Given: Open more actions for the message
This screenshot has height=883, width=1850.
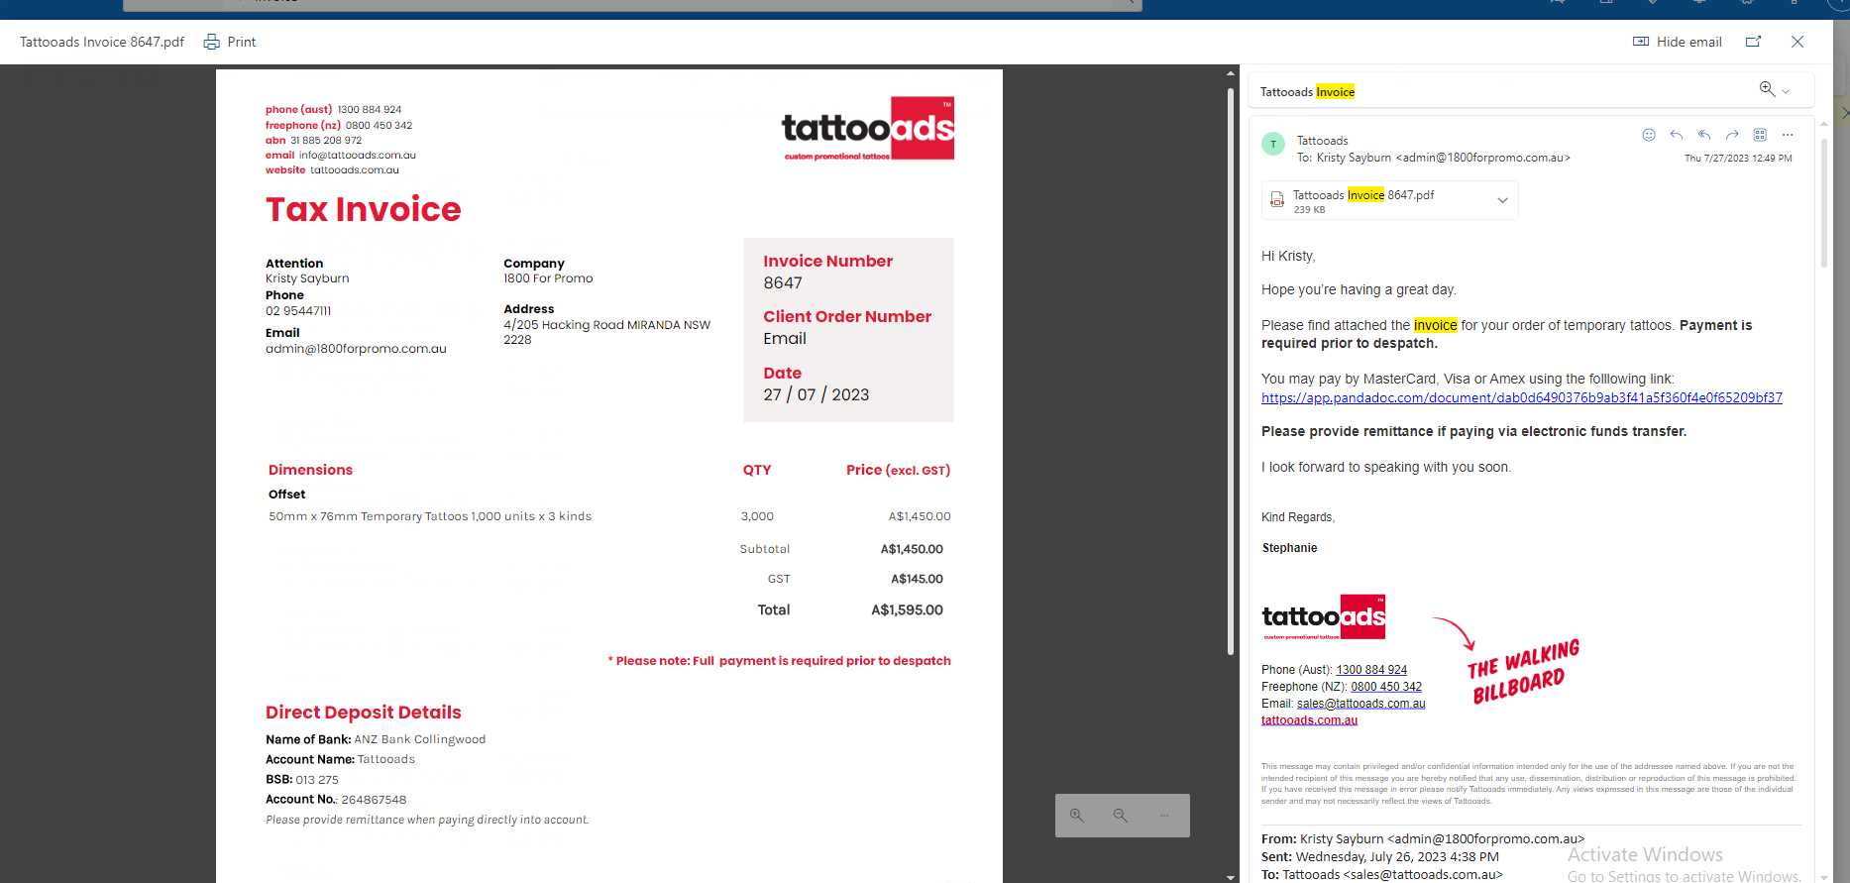Looking at the screenshot, I should [x=1788, y=135].
